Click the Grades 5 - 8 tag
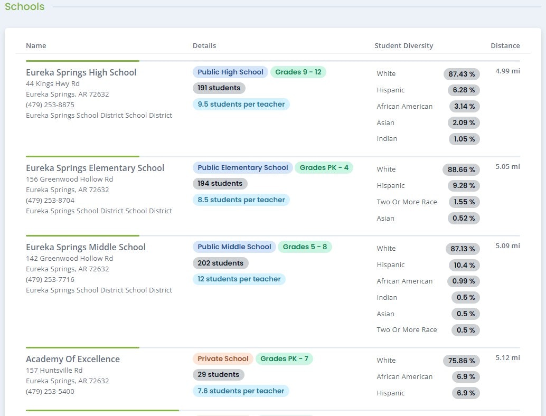The height and width of the screenshot is (416, 546). (305, 247)
